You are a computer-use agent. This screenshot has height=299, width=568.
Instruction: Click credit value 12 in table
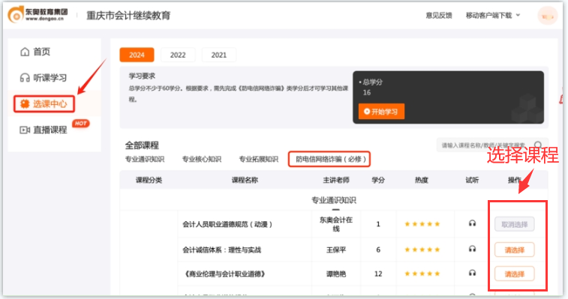click(378, 274)
